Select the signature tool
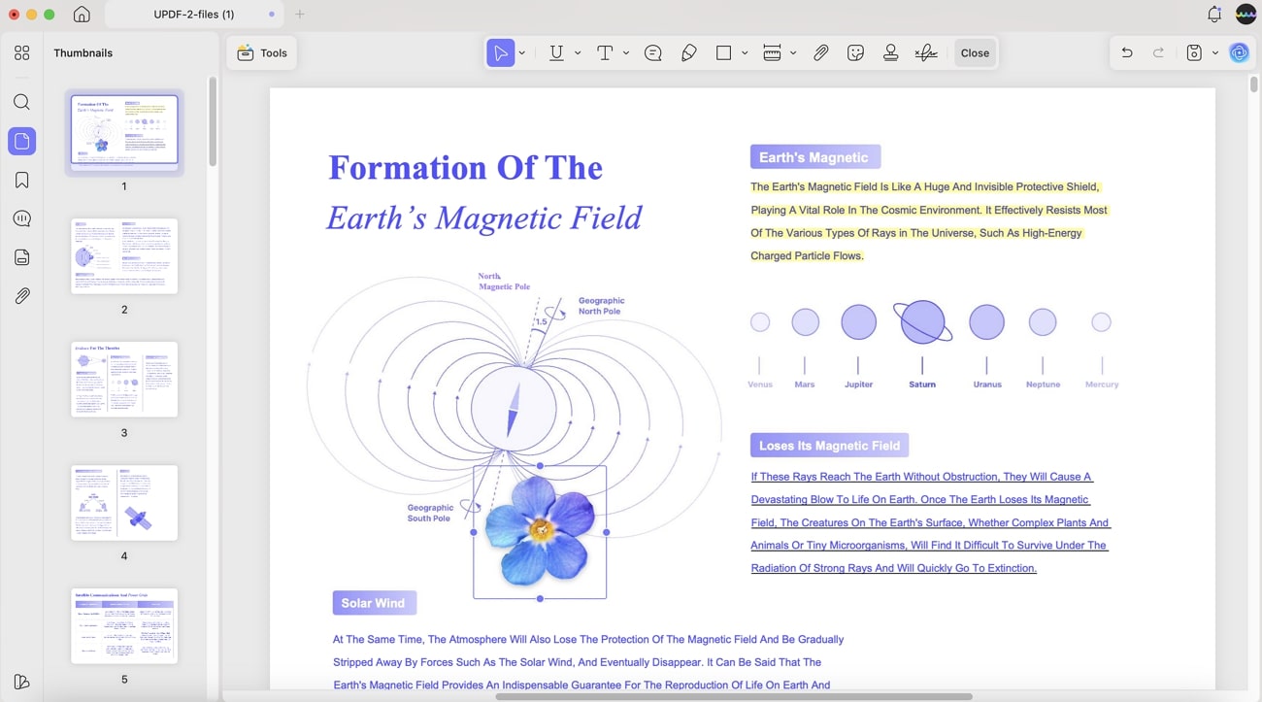Image resolution: width=1262 pixels, height=702 pixels. [x=926, y=53]
